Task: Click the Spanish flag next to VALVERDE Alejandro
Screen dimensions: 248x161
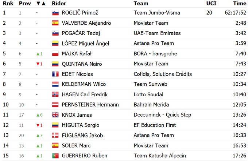Action: pyautogui.click(x=55, y=23)
